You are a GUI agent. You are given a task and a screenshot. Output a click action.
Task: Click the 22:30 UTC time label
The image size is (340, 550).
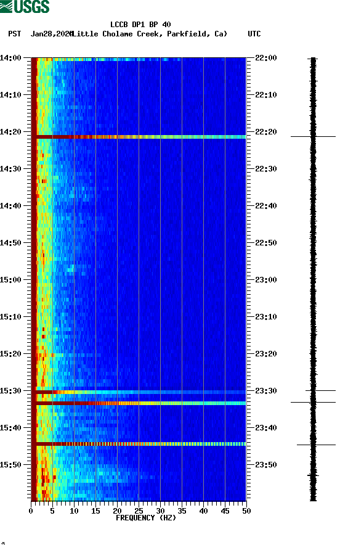coord(266,169)
